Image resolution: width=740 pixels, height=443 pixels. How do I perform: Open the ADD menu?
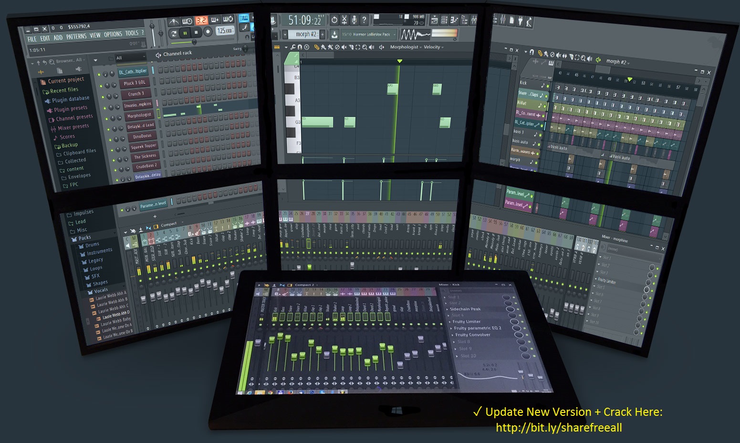(58, 37)
